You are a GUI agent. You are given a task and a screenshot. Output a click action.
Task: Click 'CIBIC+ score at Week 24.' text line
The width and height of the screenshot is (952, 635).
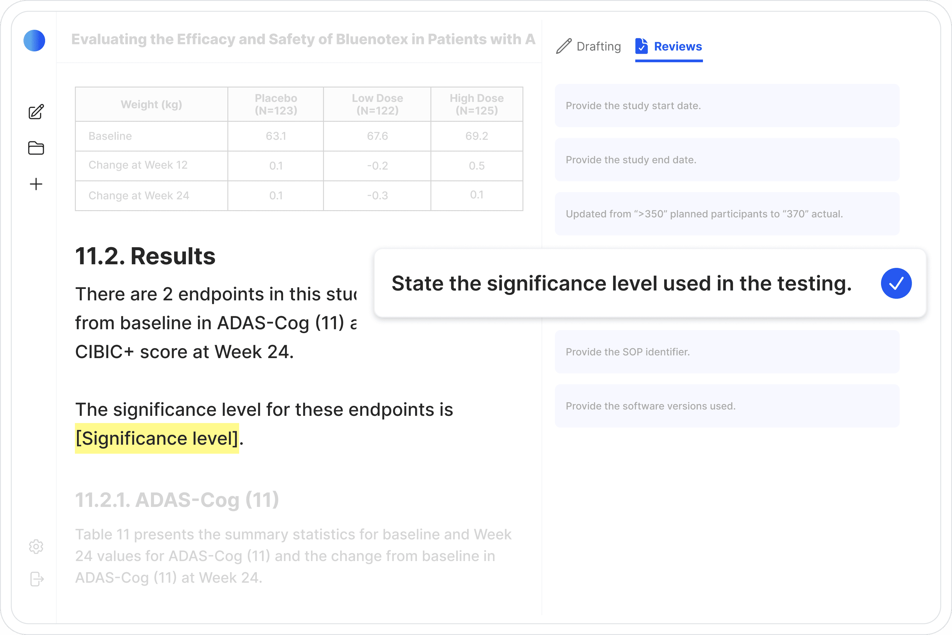(x=184, y=352)
